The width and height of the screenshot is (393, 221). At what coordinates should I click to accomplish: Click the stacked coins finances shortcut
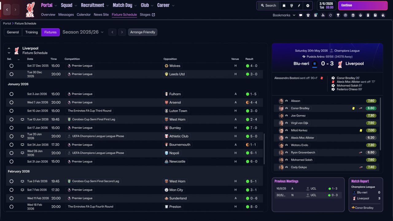(x=353, y=15)
